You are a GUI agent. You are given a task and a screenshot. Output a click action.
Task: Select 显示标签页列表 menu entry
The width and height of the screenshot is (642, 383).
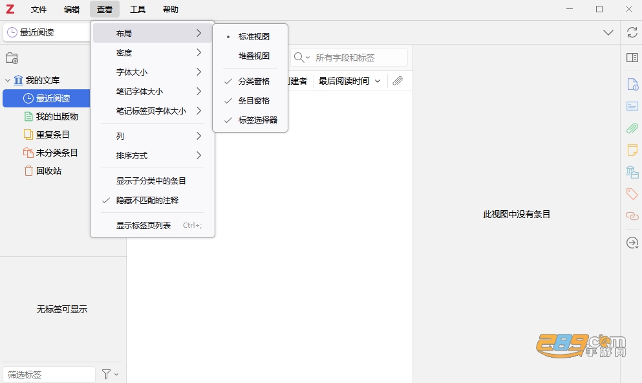pos(153,225)
